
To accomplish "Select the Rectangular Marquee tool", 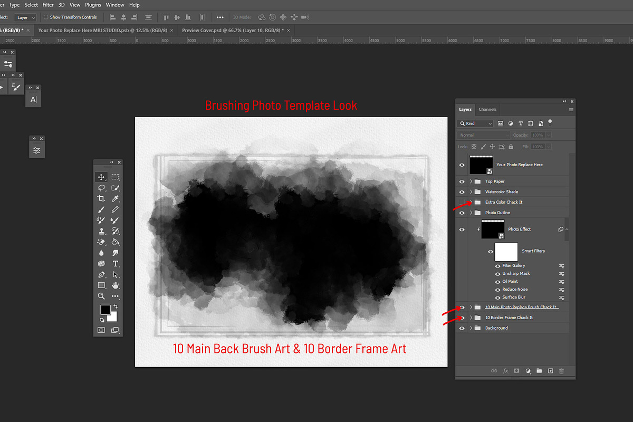I will pyautogui.click(x=115, y=177).
